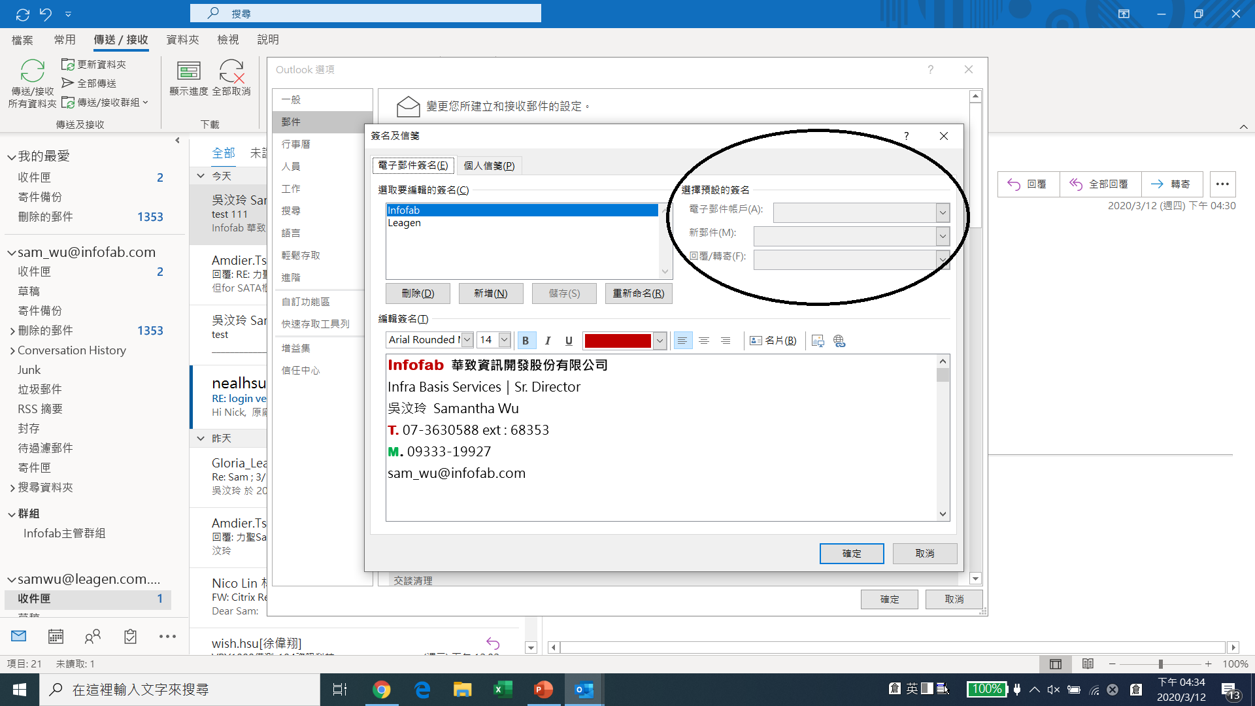The image size is (1255, 706).
Task: Open the Arial Rounded font name dropdown
Action: pyautogui.click(x=467, y=340)
